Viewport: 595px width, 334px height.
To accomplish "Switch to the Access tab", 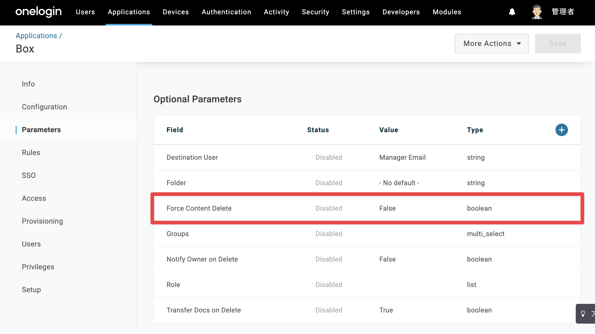I will click(x=34, y=198).
